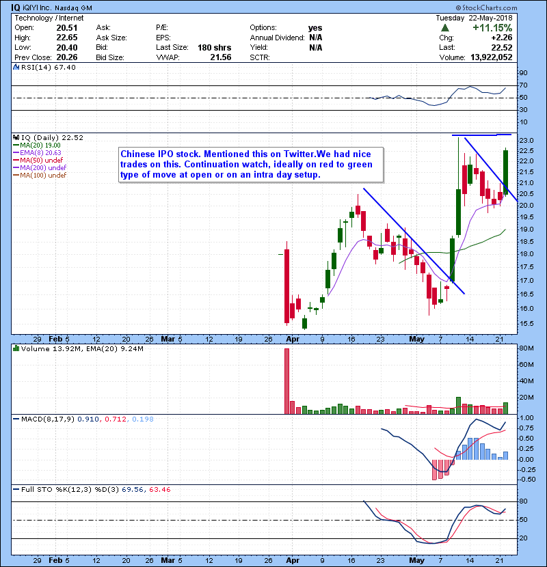Click the RSI 70 level label
The image size is (547, 567).
click(524, 85)
